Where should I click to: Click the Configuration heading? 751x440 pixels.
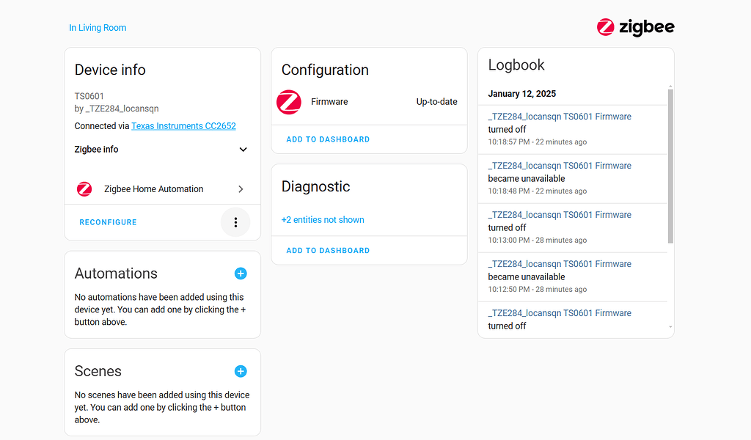click(x=325, y=70)
